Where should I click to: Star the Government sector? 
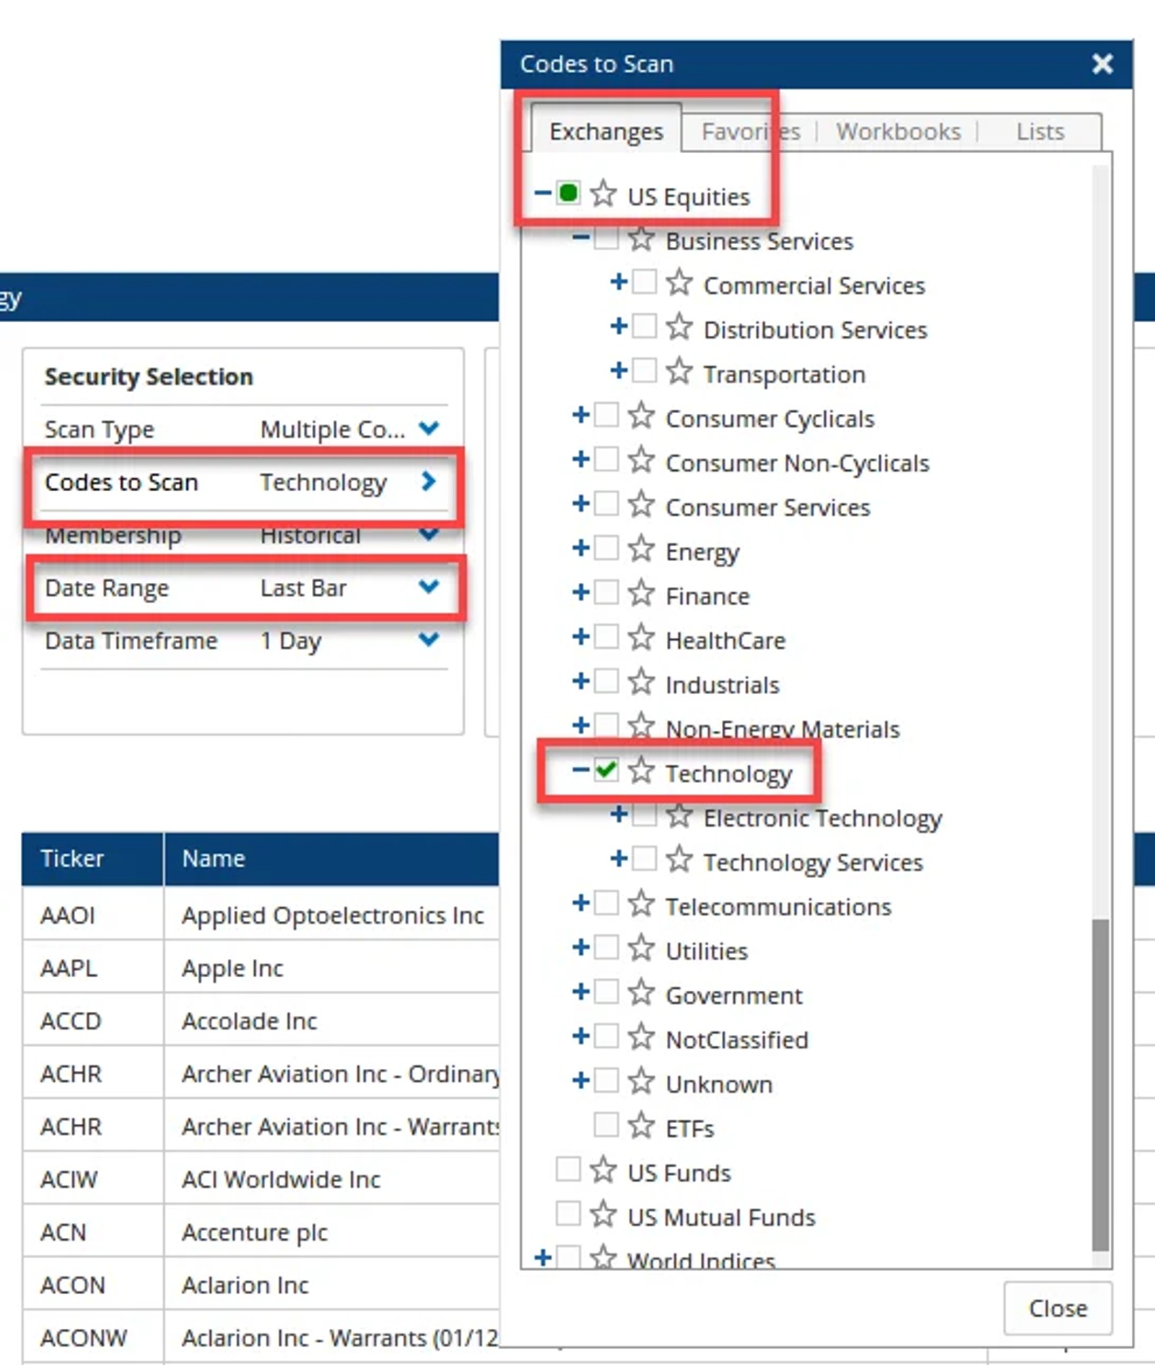(x=641, y=992)
